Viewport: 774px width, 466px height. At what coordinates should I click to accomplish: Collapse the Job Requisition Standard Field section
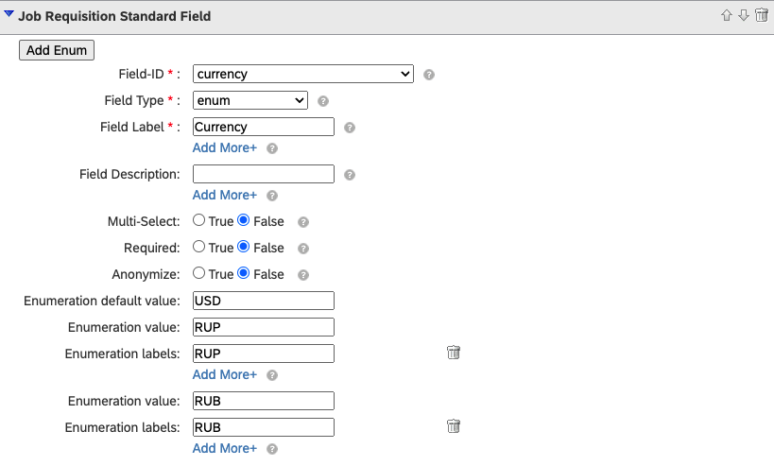pos(9,14)
